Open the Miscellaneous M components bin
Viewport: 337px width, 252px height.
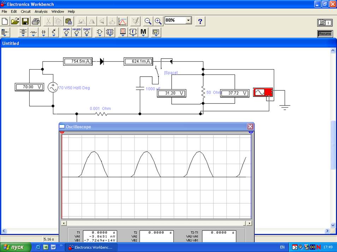[x=143, y=32]
